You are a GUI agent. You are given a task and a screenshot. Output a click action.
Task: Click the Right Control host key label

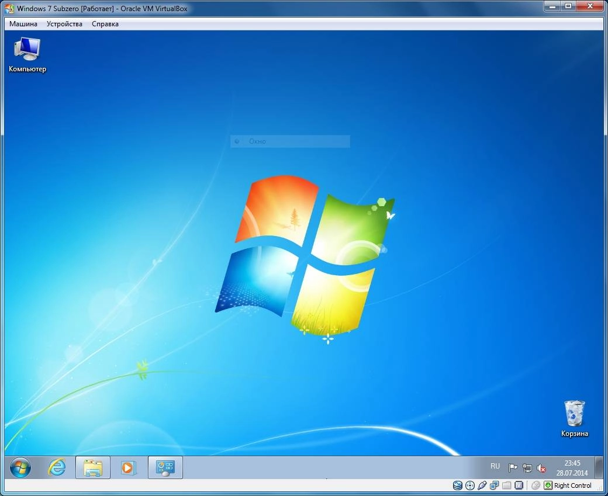[x=573, y=485]
